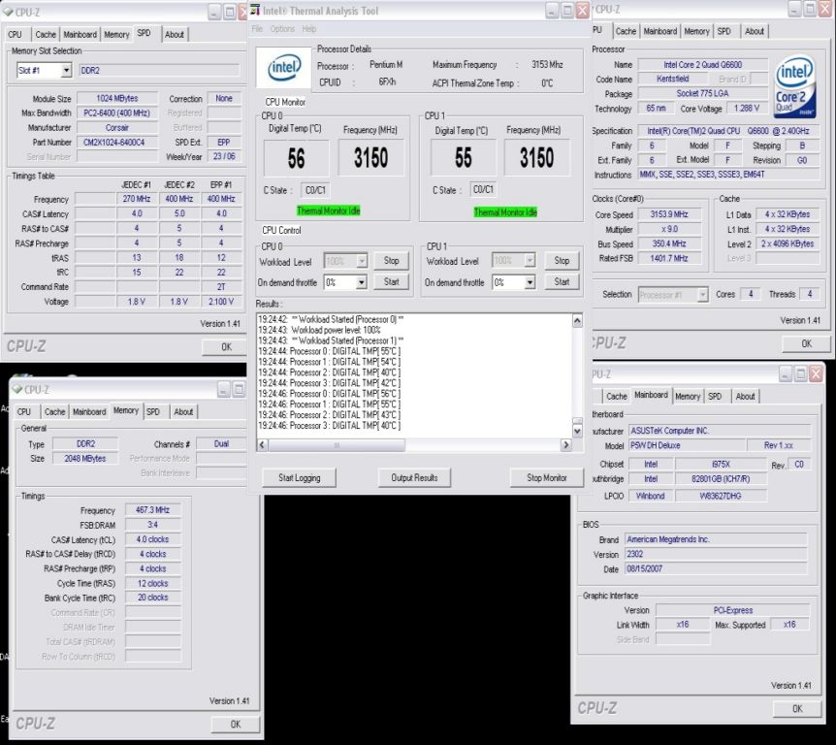Click the Results vertical scrollbar down arrow

click(x=577, y=431)
